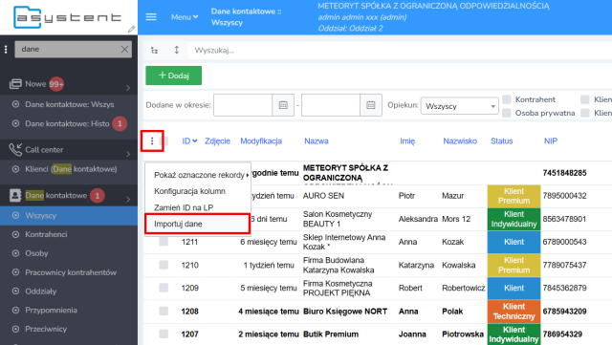Clear the sidebar search with X
612x345 pixels.
[124, 49]
